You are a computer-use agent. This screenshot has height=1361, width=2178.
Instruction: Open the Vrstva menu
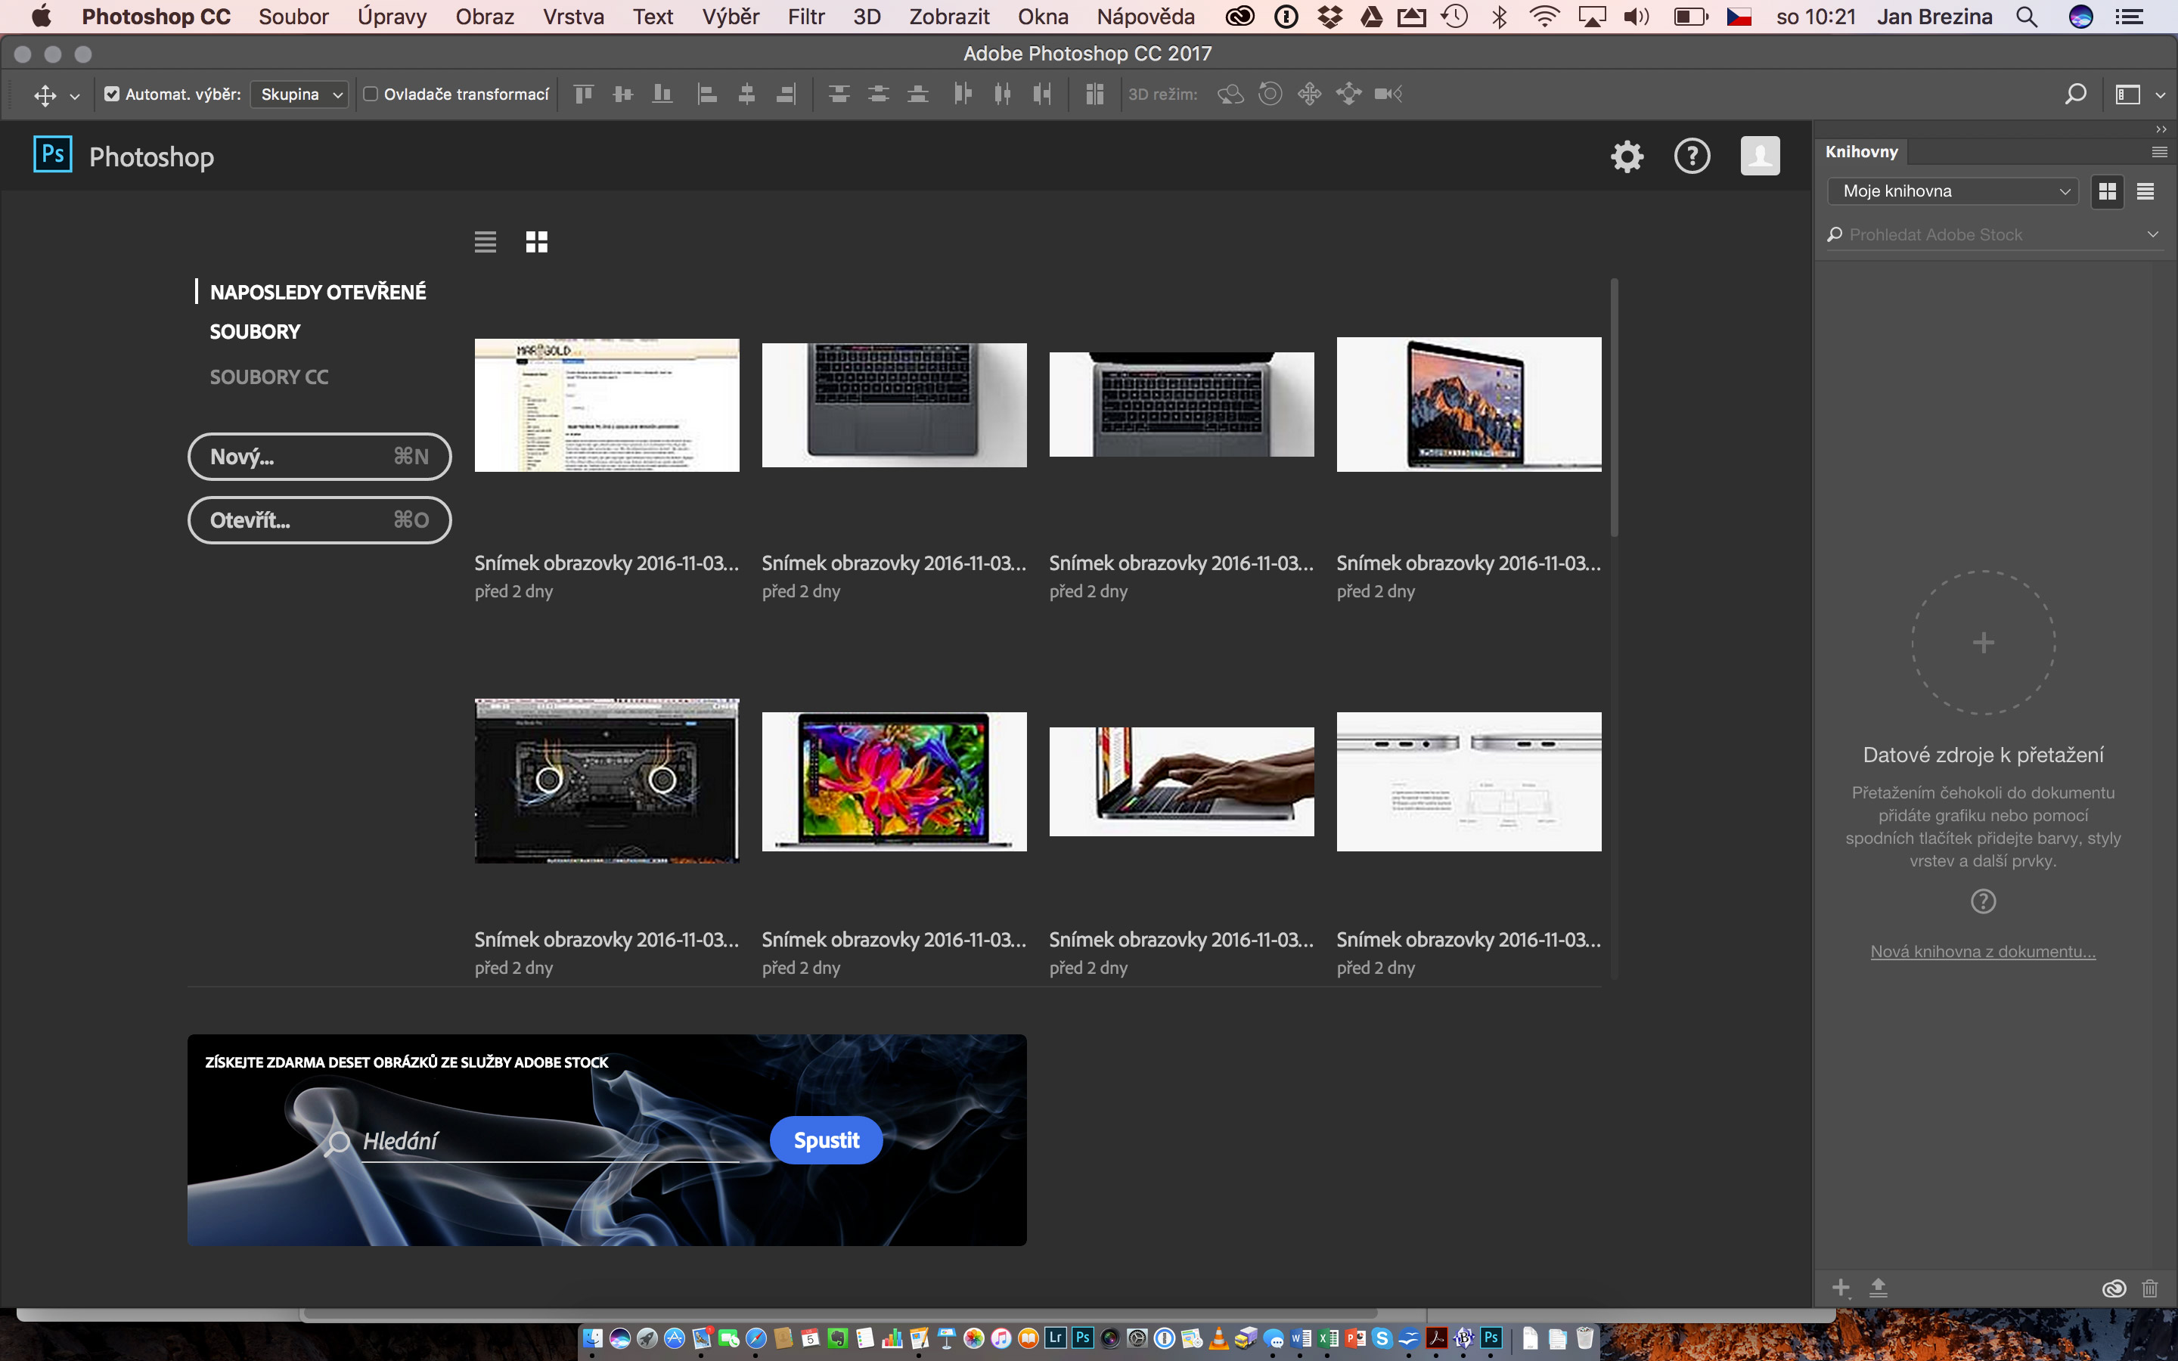coord(572,17)
